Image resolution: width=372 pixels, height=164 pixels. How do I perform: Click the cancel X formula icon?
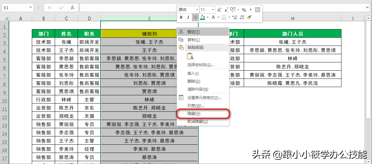pos(50,8)
